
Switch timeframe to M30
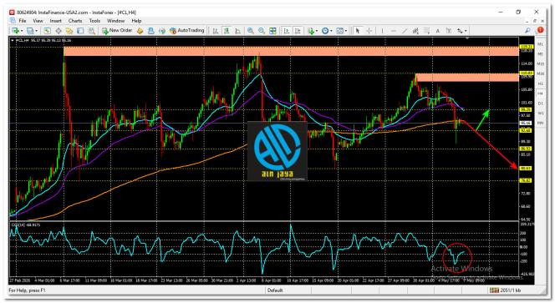[540, 73]
